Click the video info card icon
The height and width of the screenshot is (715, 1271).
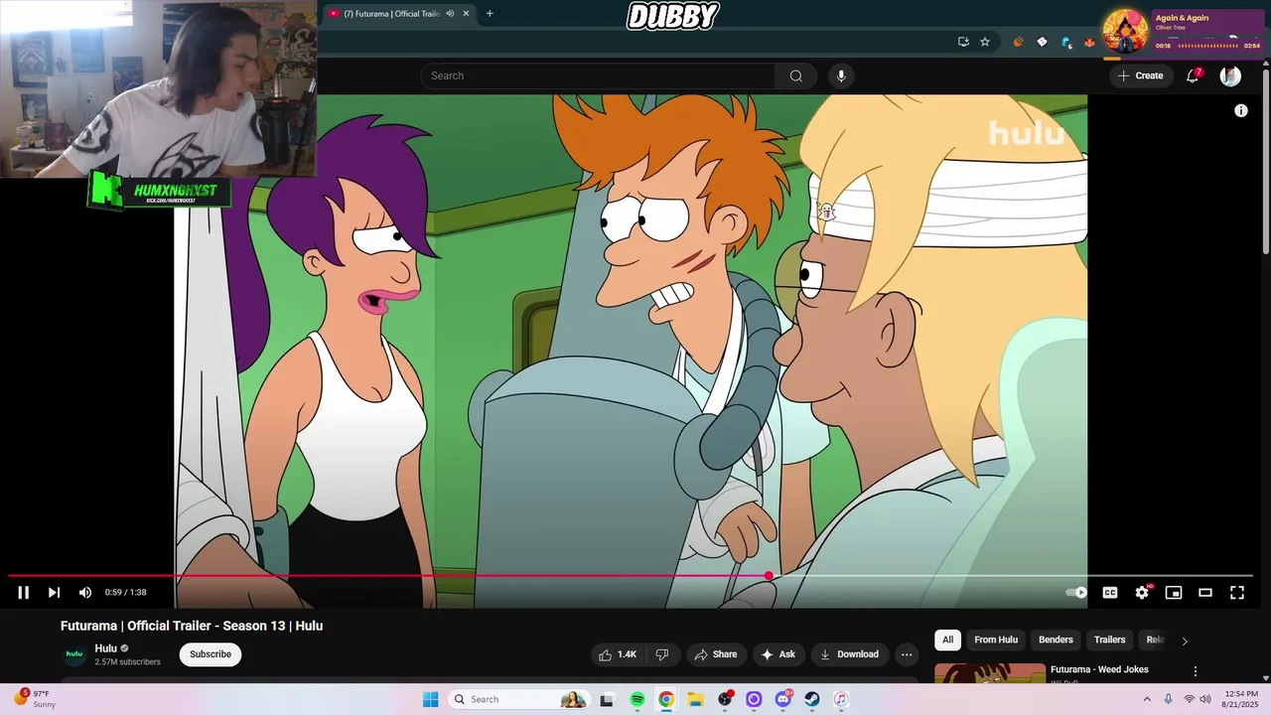pos(1241,111)
